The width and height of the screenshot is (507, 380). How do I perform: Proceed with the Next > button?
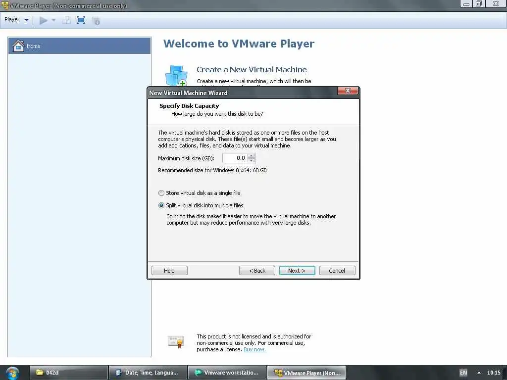click(x=297, y=271)
